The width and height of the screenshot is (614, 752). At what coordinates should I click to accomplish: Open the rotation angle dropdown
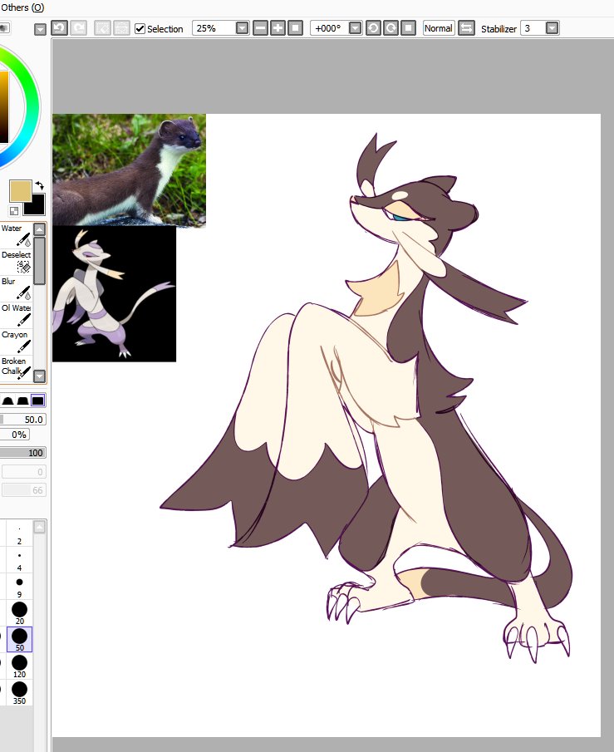pos(355,28)
